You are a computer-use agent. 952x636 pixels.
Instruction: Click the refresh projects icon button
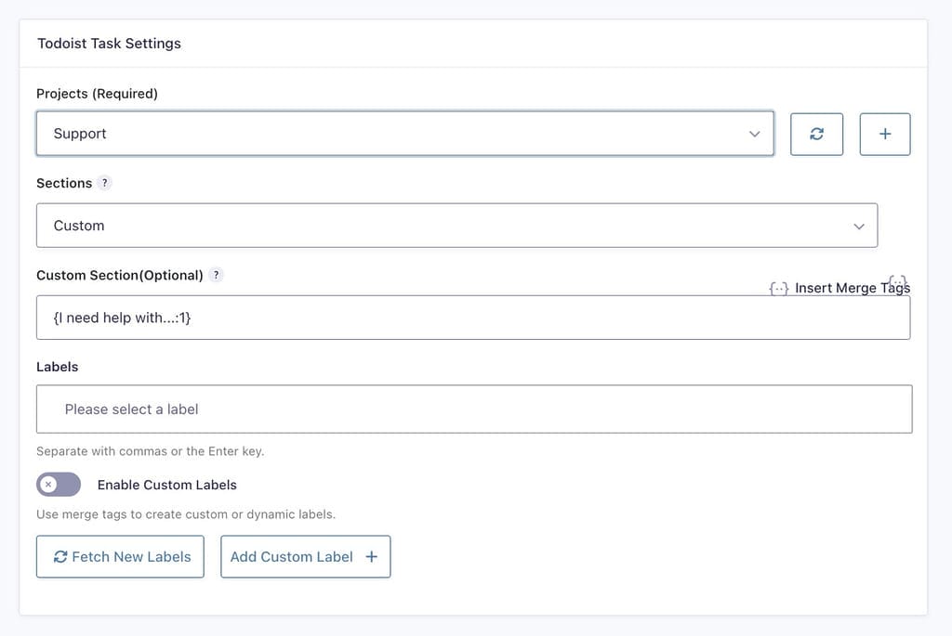[816, 134]
